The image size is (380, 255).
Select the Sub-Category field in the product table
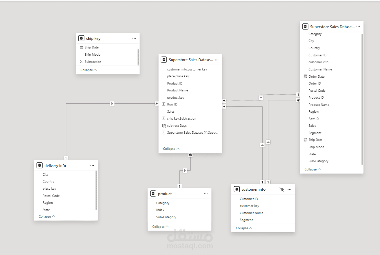point(166,217)
